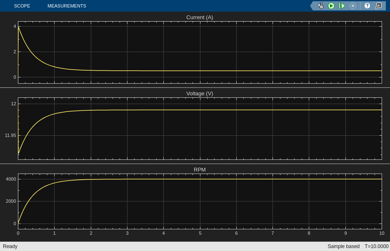The width and height of the screenshot is (390, 251).
Task: Click the greyed-out Stop simulation button
Action: (x=352, y=6)
